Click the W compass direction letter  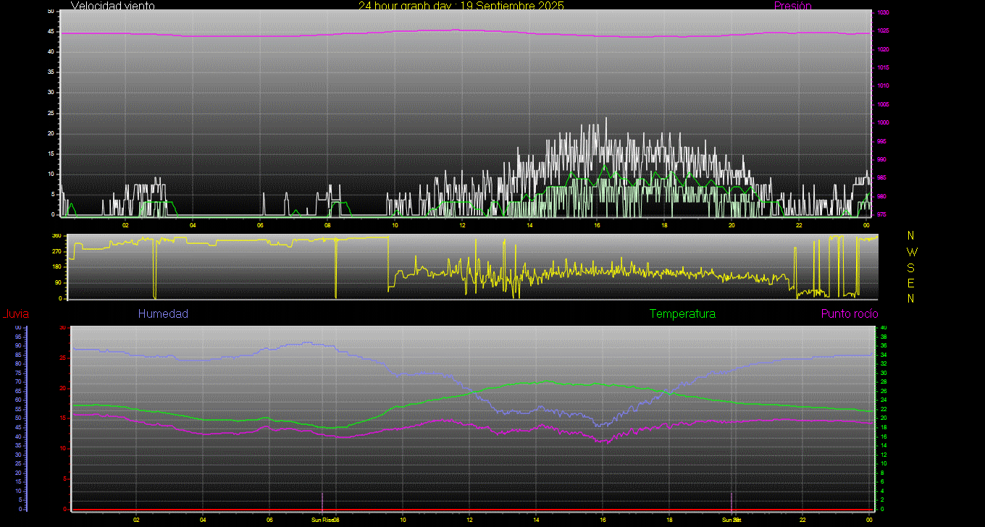[911, 252]
